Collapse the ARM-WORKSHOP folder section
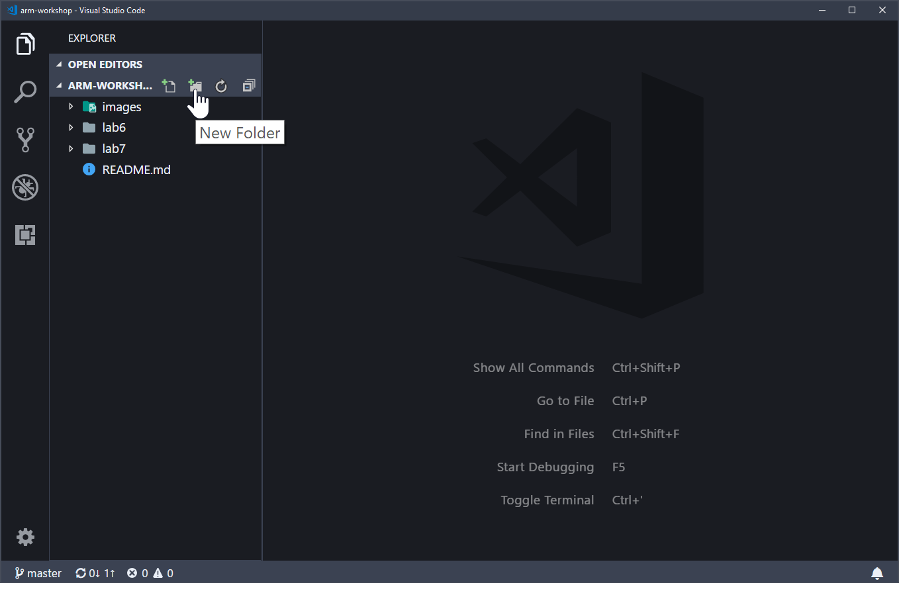899x603 pixels. 109,85
